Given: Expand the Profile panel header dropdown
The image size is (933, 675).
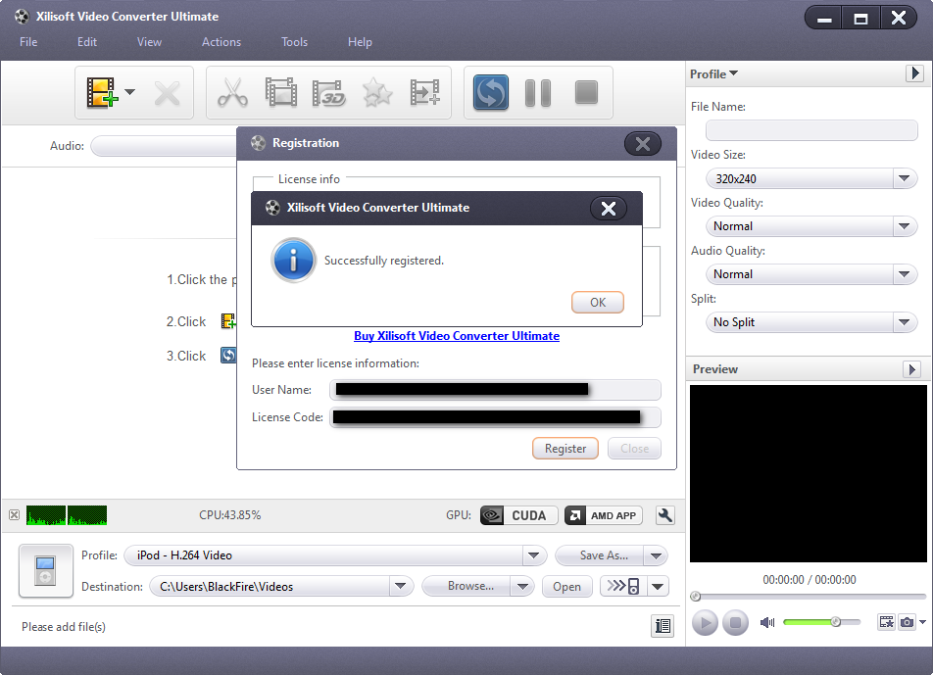Looking at the screenshot, I should 713,73.
